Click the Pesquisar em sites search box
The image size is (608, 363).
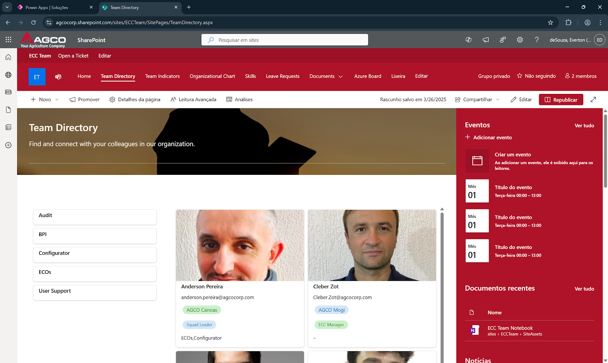coord(285,40)
